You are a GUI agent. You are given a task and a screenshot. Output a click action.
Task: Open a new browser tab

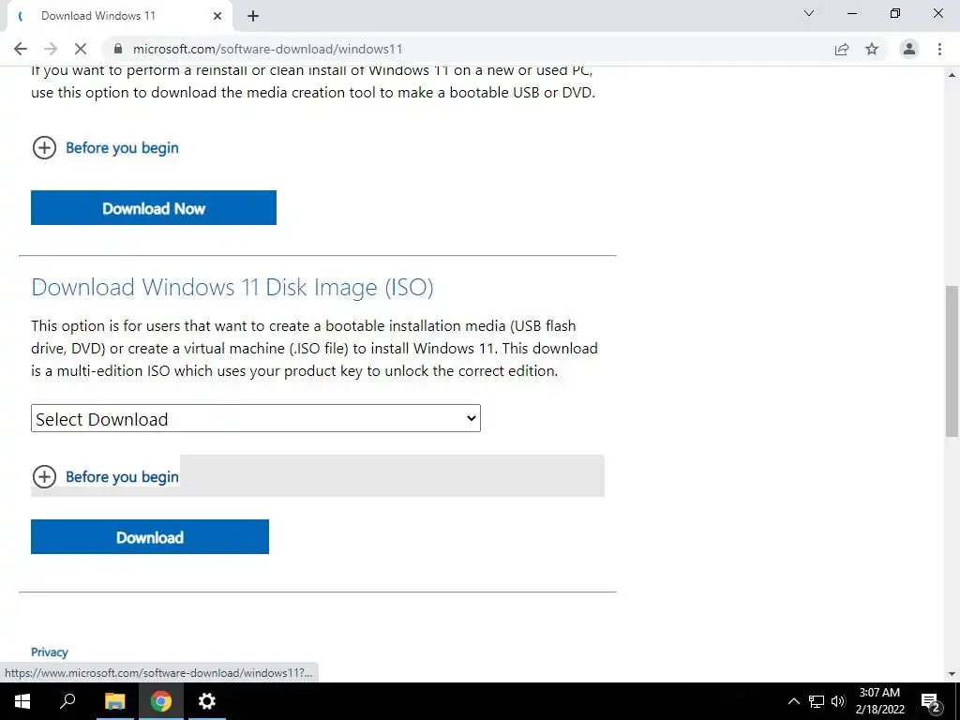253,16
